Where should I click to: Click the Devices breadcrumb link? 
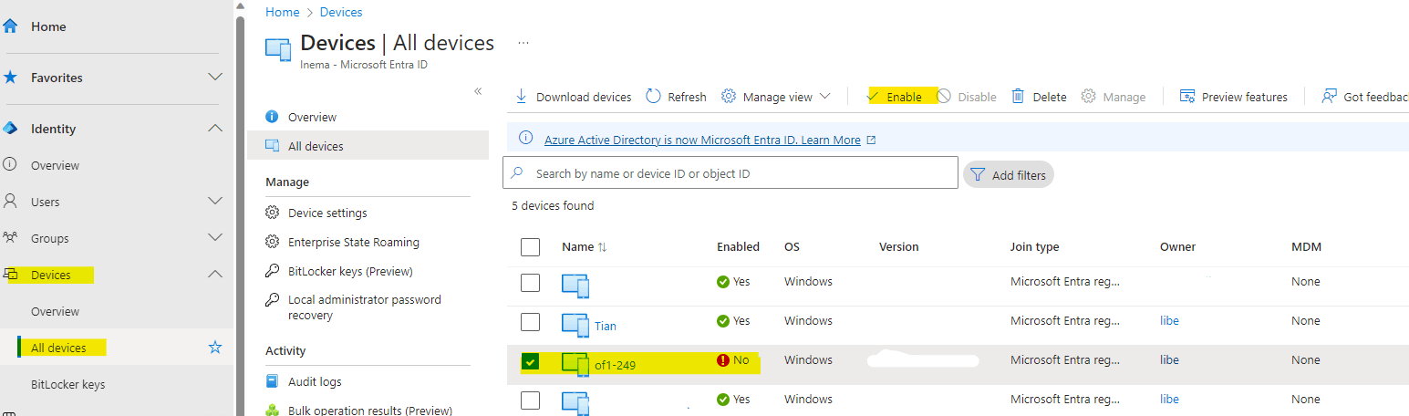tap(341, 12)
